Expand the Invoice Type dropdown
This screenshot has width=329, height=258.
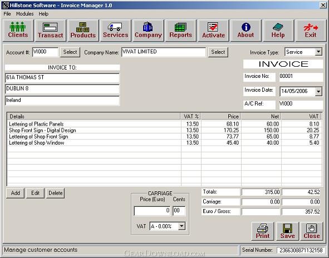pos(318,52)
